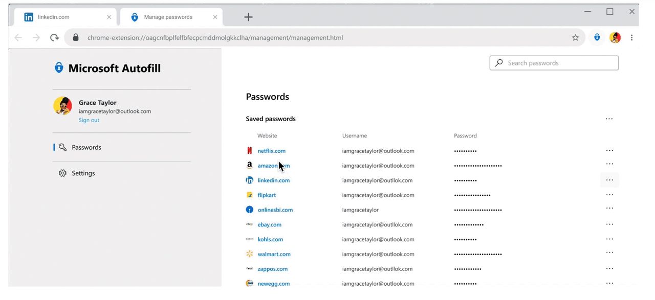The height and width of the screenshot is (300, 655).
Task: Open more options for walmart.com row
Action: [609, 252]
